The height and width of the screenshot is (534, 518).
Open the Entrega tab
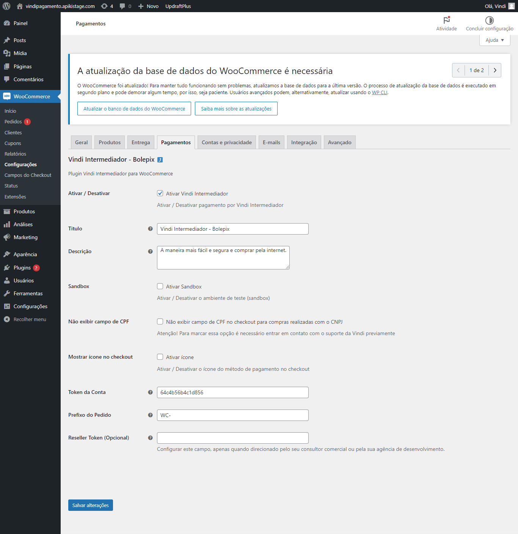click(141, 142)
